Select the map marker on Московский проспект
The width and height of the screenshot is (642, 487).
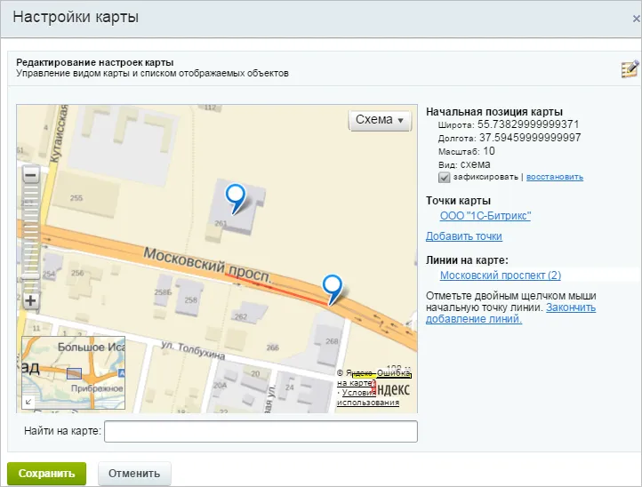point(332,289)
